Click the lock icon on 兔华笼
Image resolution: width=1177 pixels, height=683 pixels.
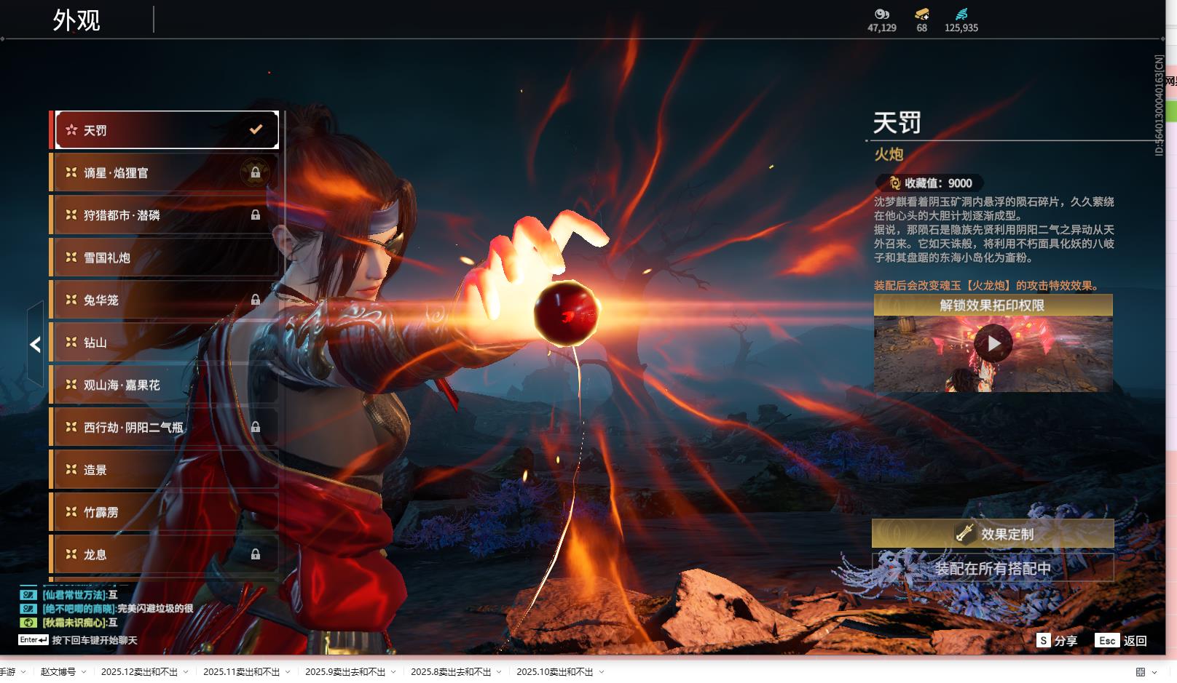255,300
